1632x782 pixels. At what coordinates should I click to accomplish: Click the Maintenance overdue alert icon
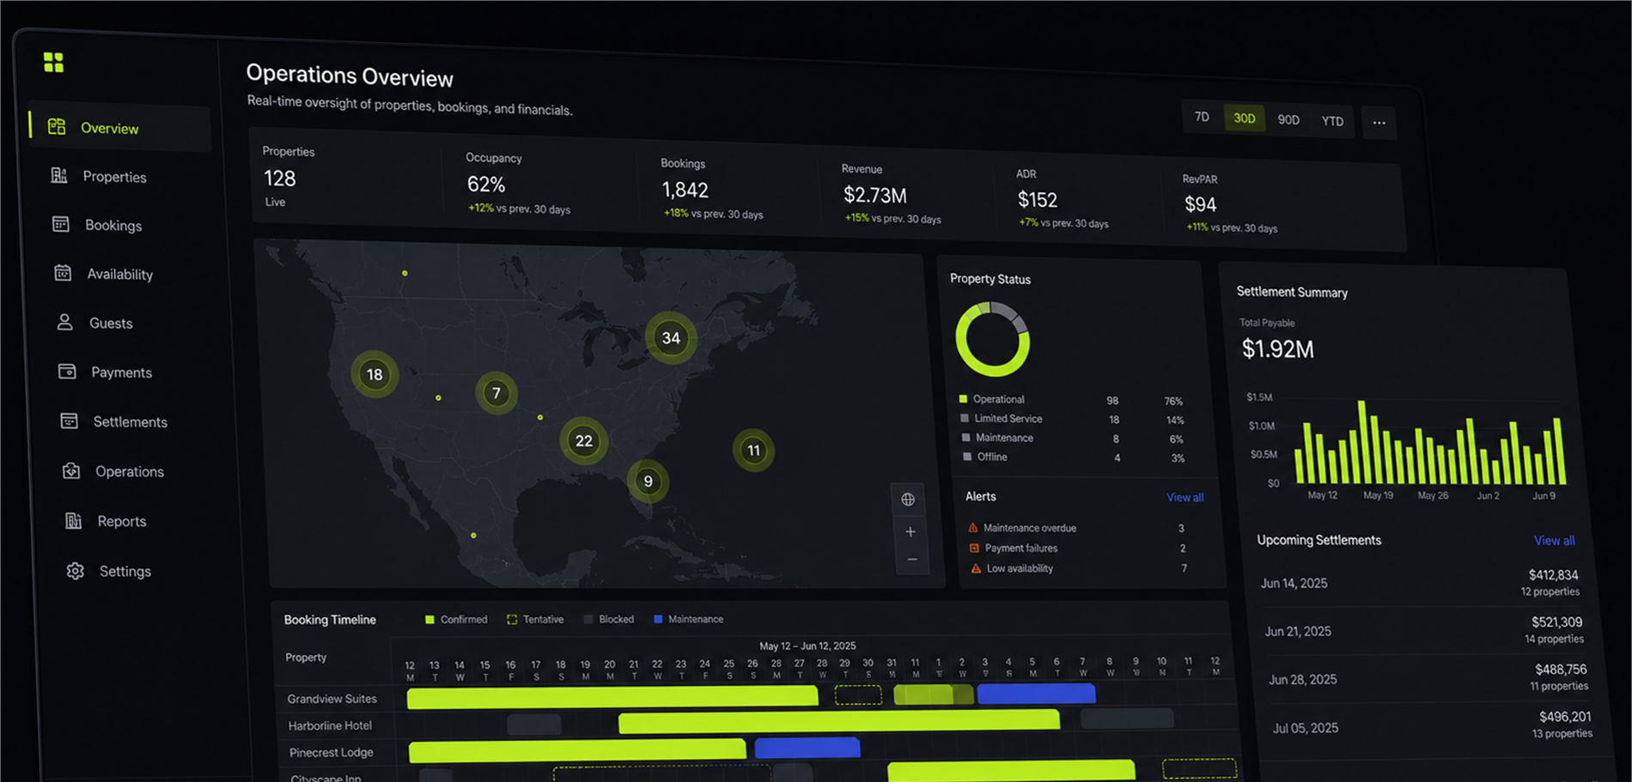point(973,528)
